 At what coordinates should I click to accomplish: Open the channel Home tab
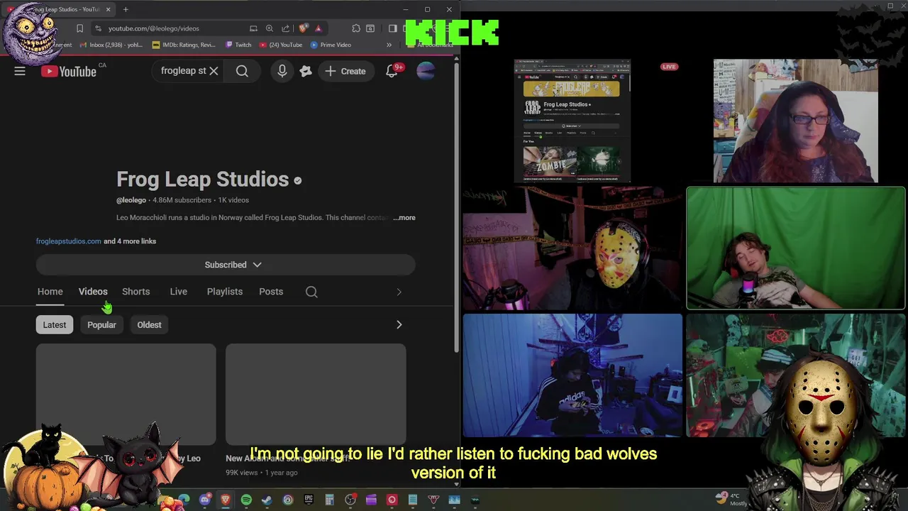tap(50, 292)
